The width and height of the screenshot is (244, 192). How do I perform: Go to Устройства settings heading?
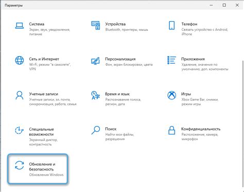(x=115, y=24)
